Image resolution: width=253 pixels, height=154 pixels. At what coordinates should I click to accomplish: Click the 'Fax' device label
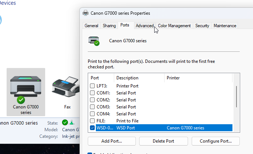tap(68, 107)
